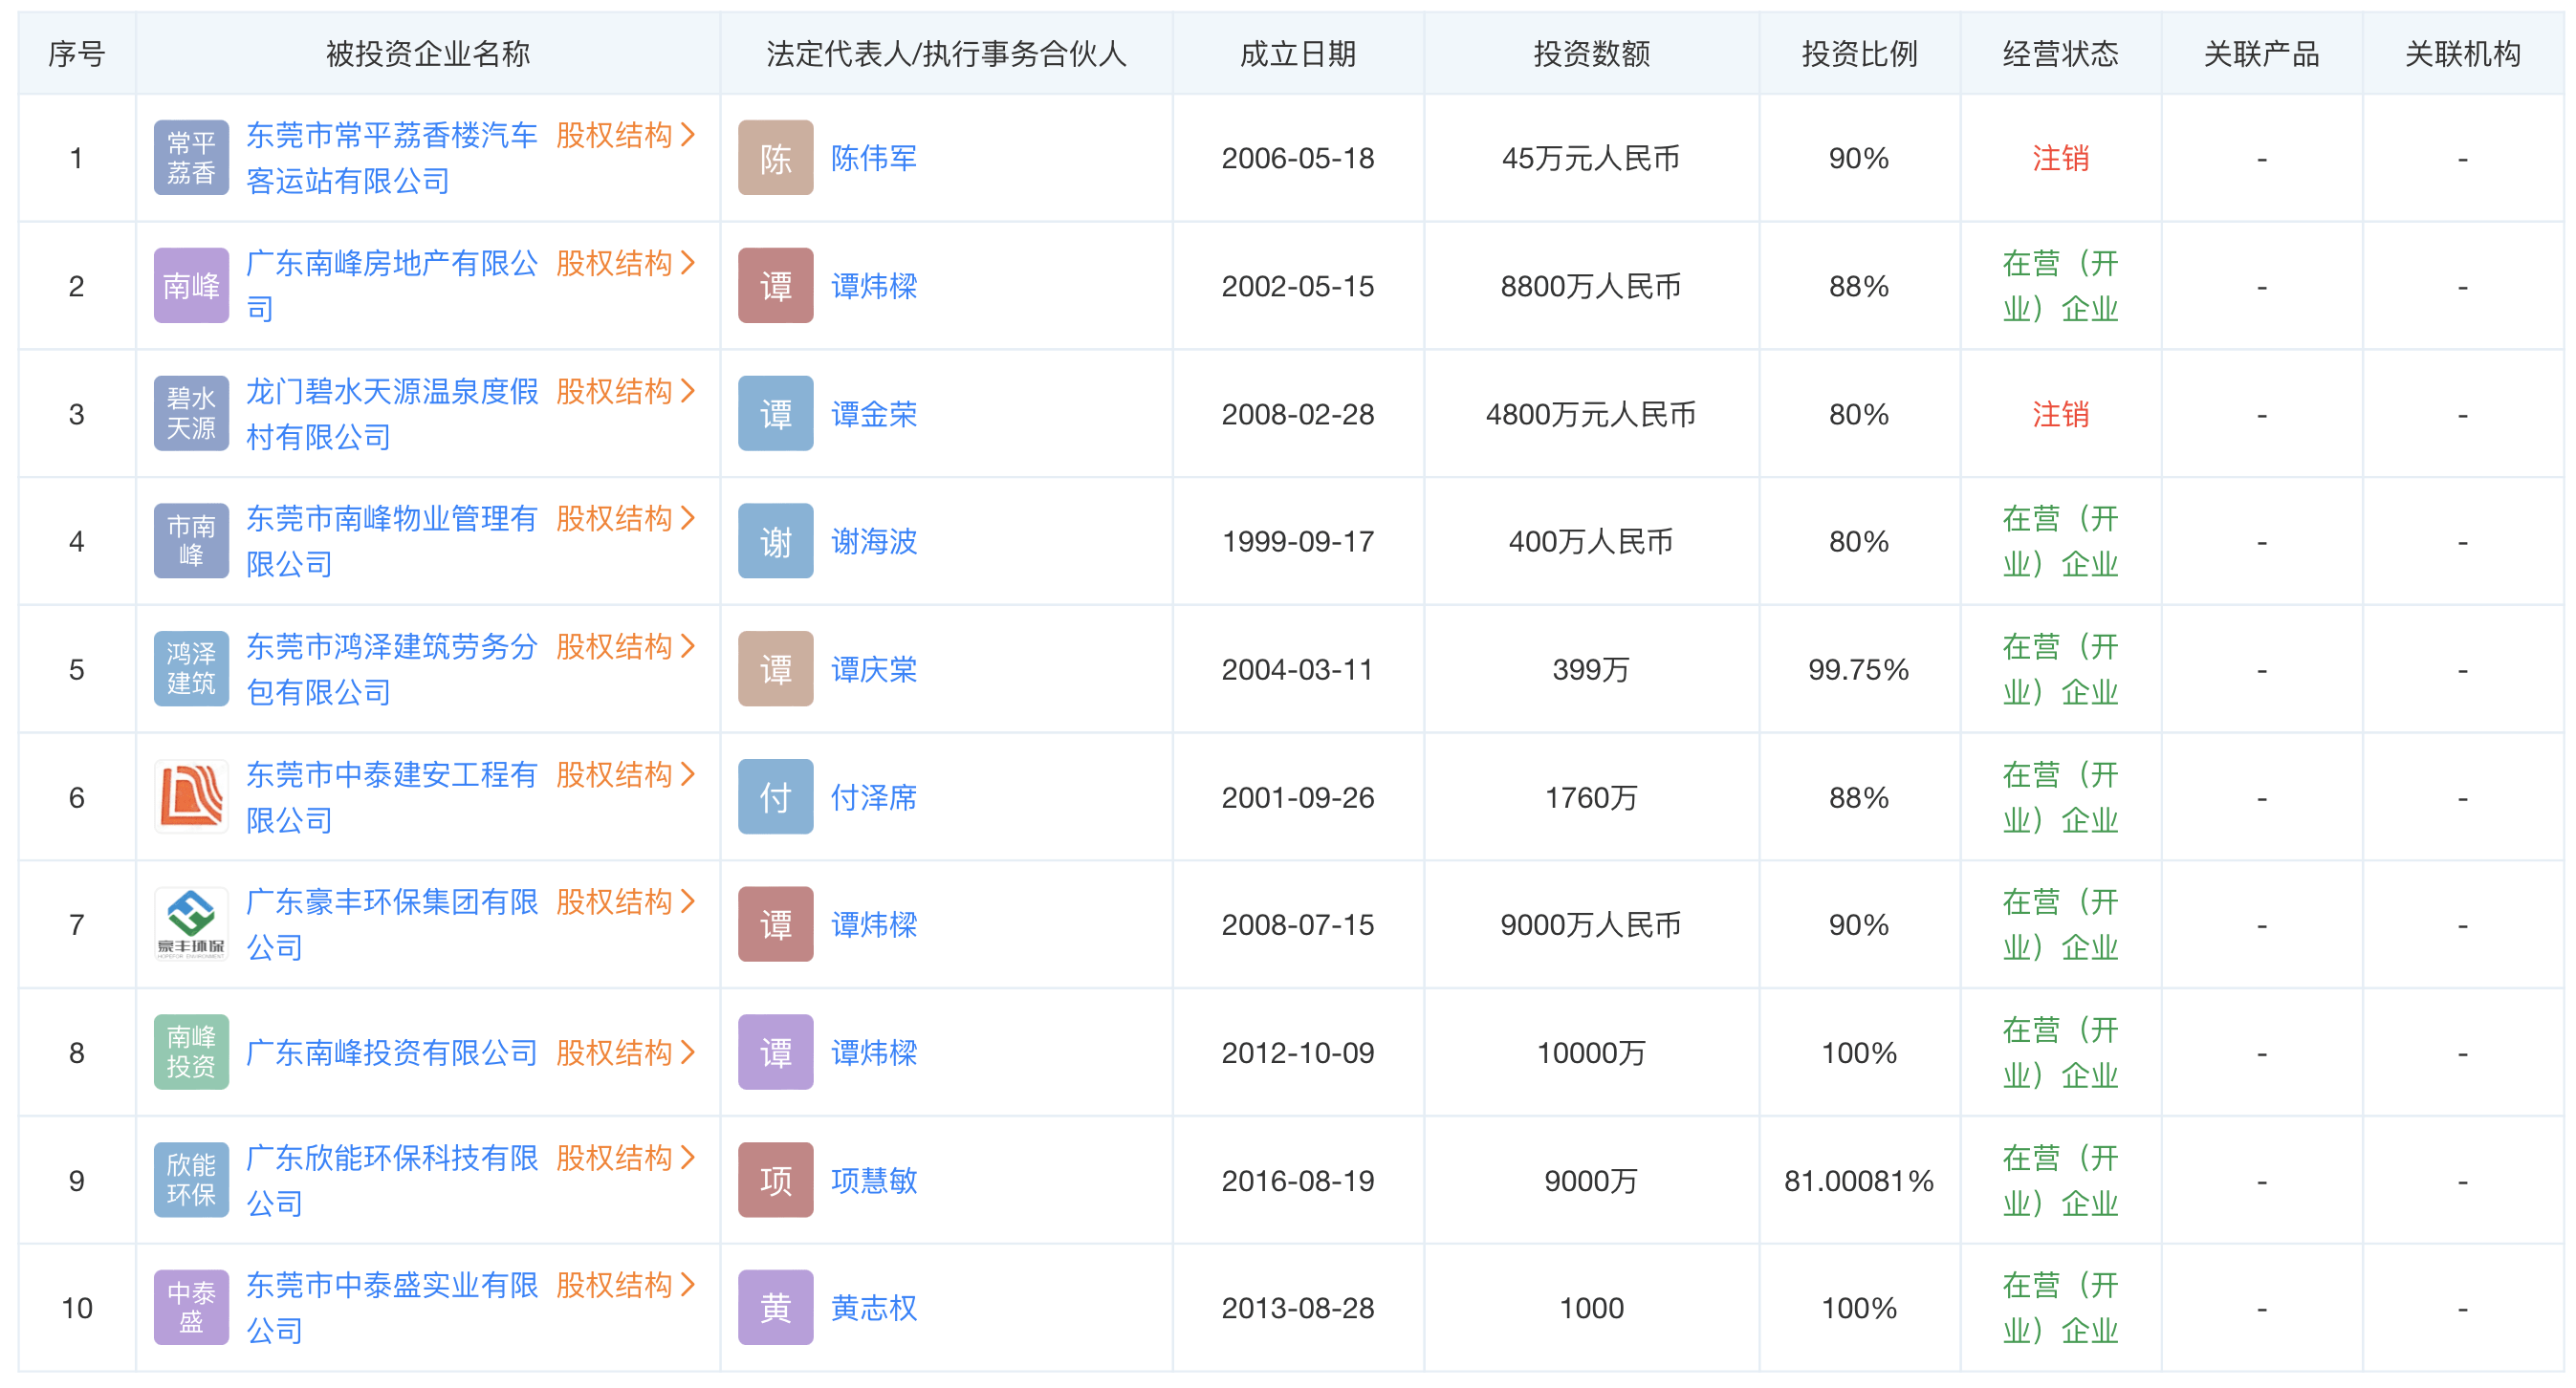2576x1388 pixels.
Task: Open 谭炜樑 profile in row 2
Action: pyautogui.click(x=874, y=286)
